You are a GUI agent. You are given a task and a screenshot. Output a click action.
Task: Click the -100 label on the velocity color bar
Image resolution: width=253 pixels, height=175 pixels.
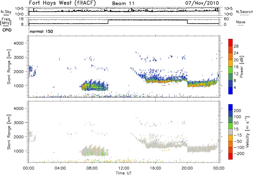239,148
